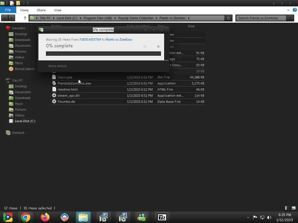Cancel the move with the X button
Image resolution: width=298 pixels, height=223 pixels.
[x=158, y=46]
